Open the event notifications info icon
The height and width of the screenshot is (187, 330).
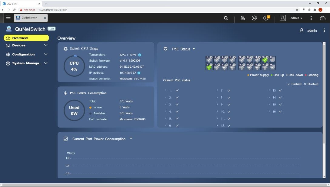tap(266, 18)
